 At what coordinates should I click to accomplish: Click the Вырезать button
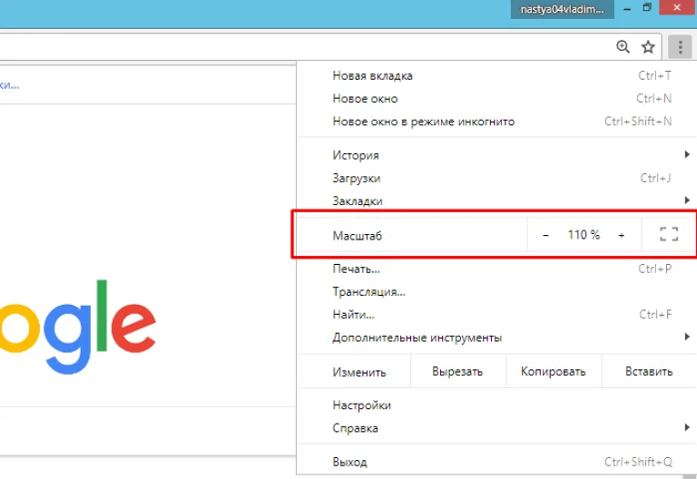[457, 371]
